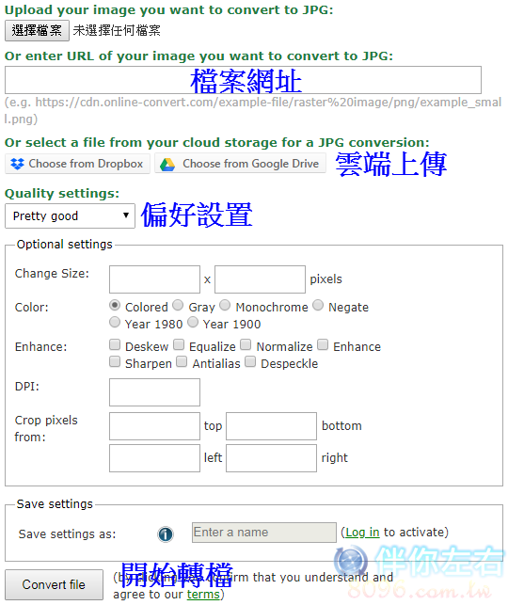The height and width of the screenshot is (605, 508).
Task: Enable the Despeckle checkbox
Action: tap(250, 361)
